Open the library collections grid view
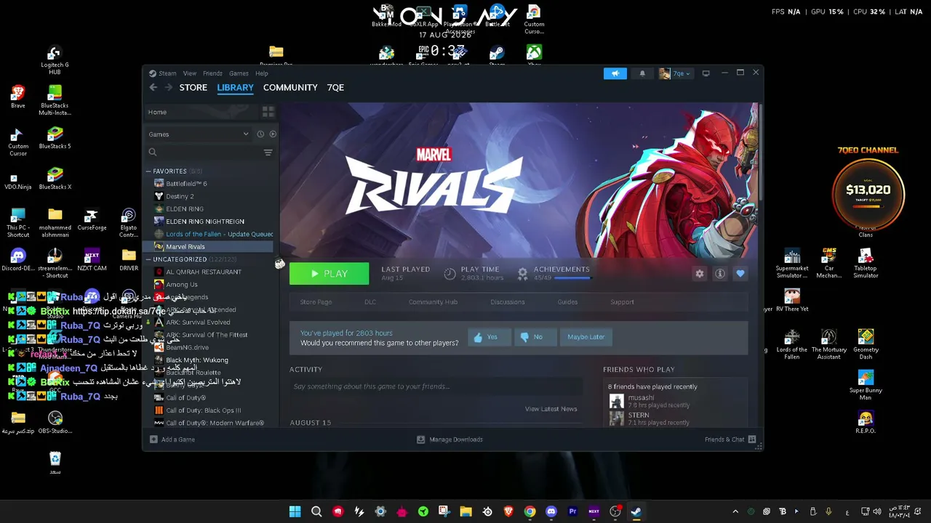 (268, 112)
